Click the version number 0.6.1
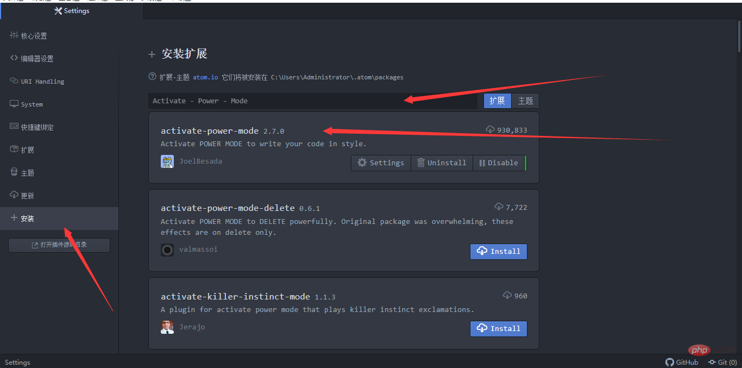 tap(310, 209)
